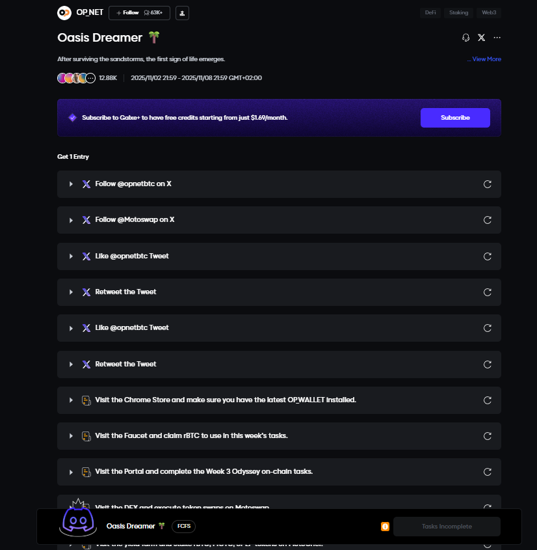Image resolution: width=537 pixels, height=550 pixels.
Task: Expand the "Follow @opnetbtc on X" task
Action: [x=71, y=184]
